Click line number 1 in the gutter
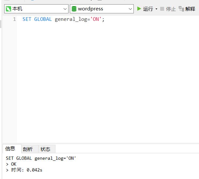Image resolution: width=199 pixels, height=179 pixels. click(x=14, y=19)
